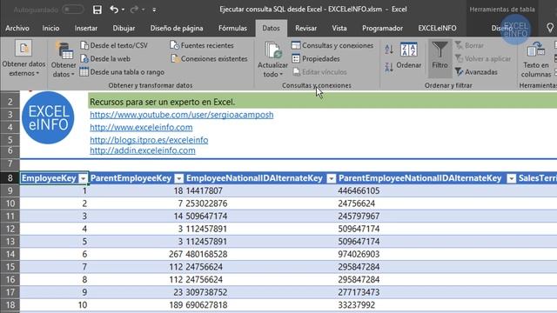Open the sergioacamposh YouTube link

point(182,115)
